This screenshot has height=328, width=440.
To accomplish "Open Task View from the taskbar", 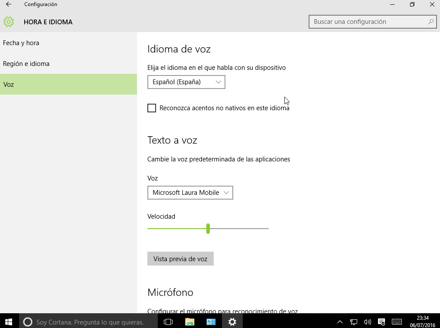I will point(168,321).
